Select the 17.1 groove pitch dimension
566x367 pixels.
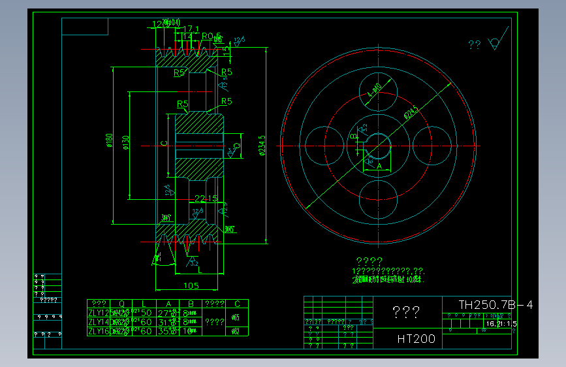(x=191, y=29)
